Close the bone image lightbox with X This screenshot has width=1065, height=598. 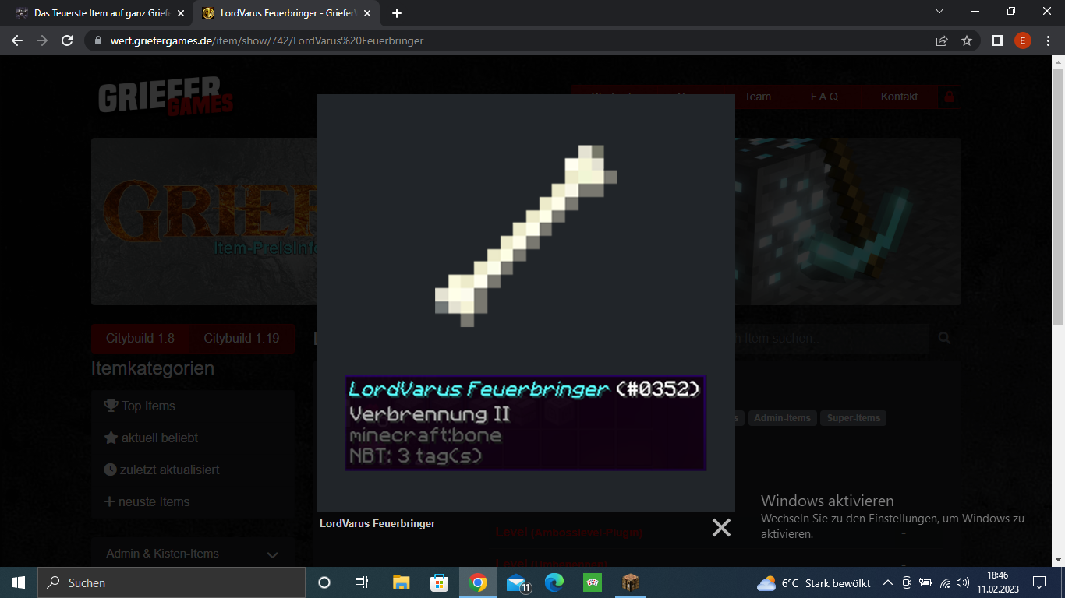click(721, 528)
